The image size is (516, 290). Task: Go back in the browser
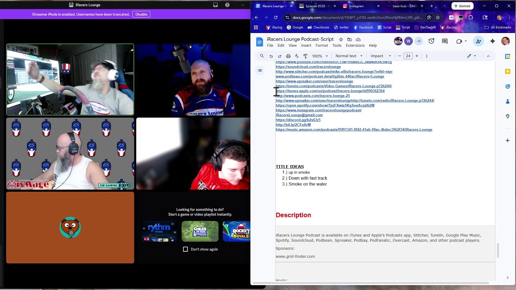tap(256, 17)
